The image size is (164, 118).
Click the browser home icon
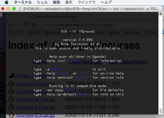(34, 25)
